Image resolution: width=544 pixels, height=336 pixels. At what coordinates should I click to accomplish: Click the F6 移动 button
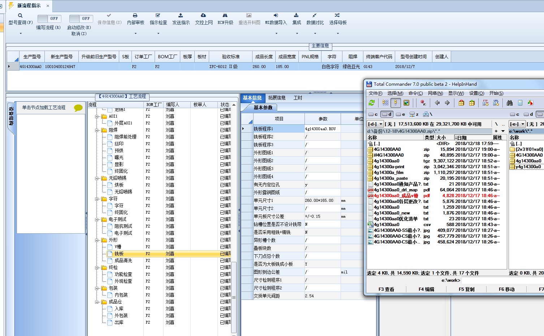click(506, 289)
